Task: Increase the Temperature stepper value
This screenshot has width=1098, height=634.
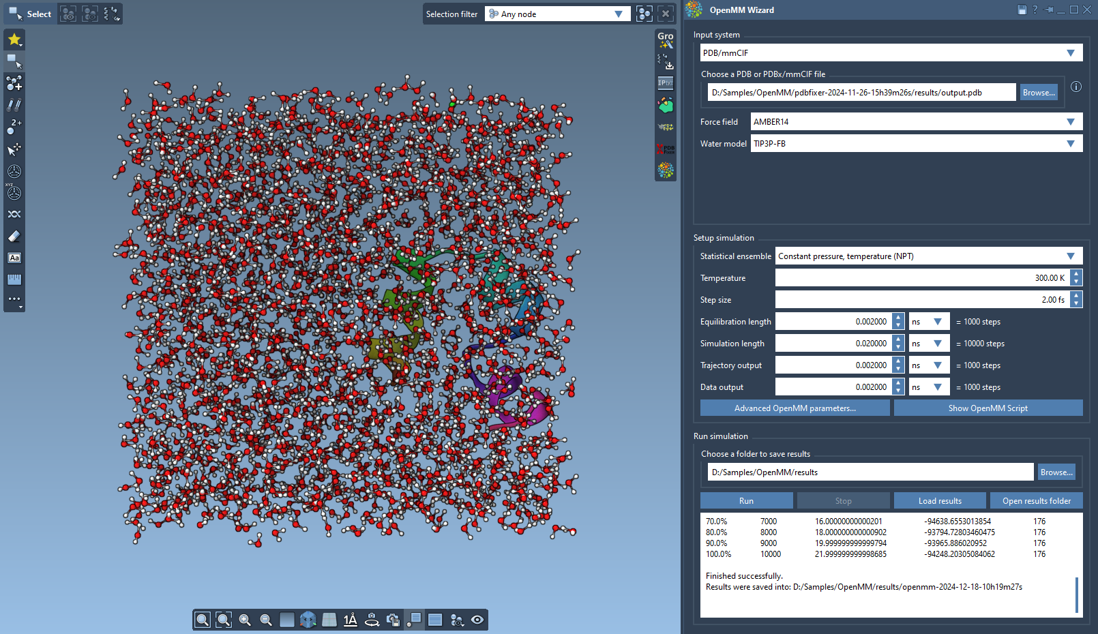Action: 1076,274
